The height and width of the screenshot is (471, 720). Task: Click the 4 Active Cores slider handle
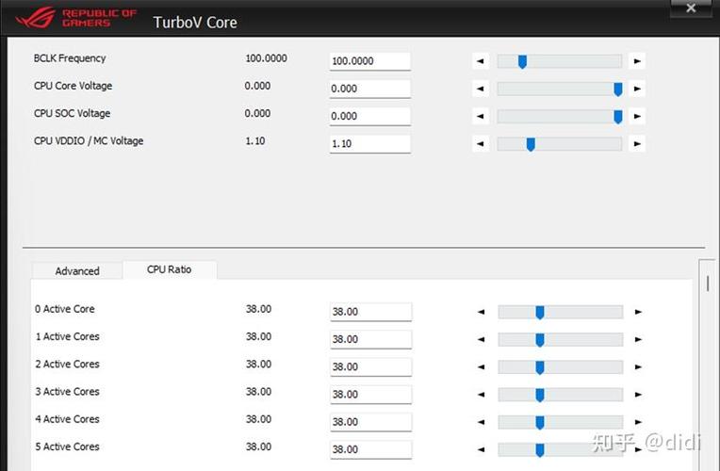point(540,422)
